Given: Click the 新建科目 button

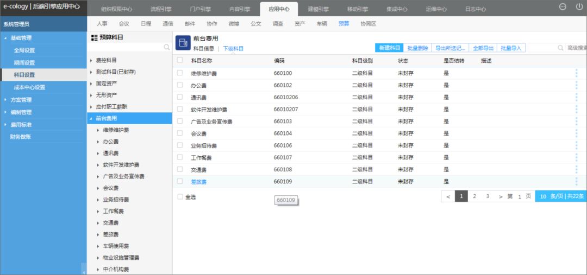Looking at the screenshot, I should point(389,48).
